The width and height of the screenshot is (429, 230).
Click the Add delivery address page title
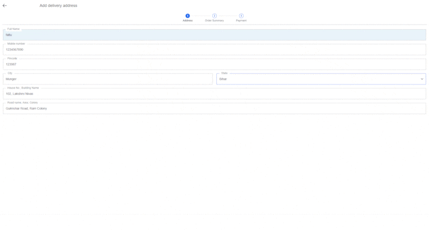[58, 6]
